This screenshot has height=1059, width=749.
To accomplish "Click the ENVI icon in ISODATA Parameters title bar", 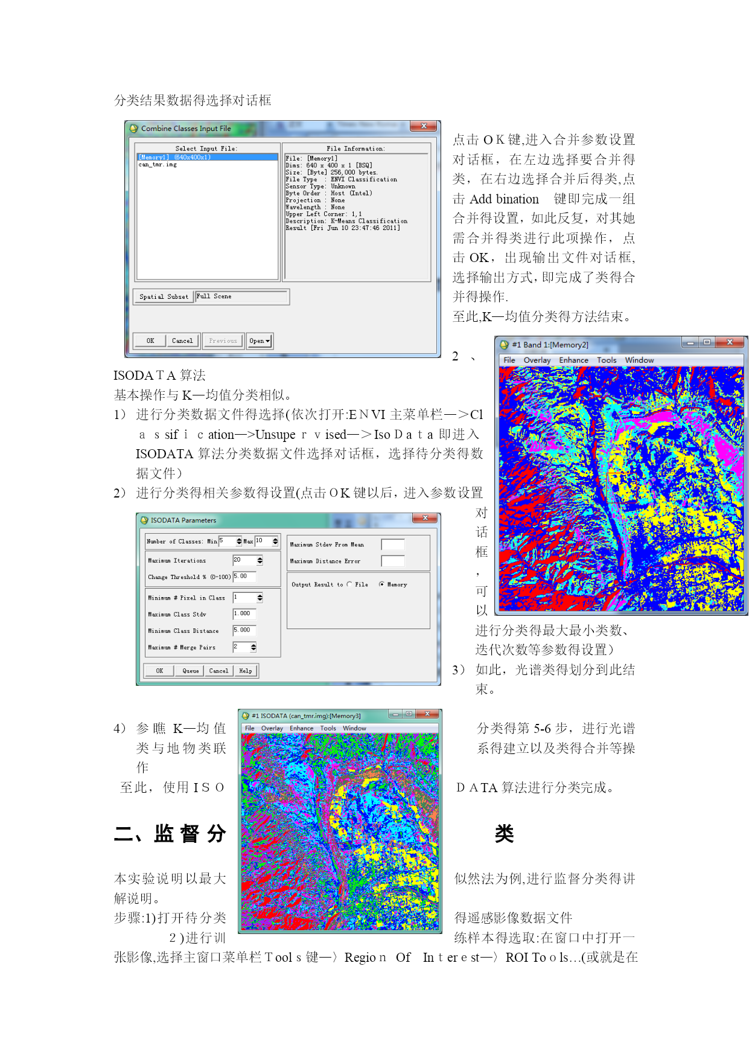I will pyautogui.click(x=144, y=520).
